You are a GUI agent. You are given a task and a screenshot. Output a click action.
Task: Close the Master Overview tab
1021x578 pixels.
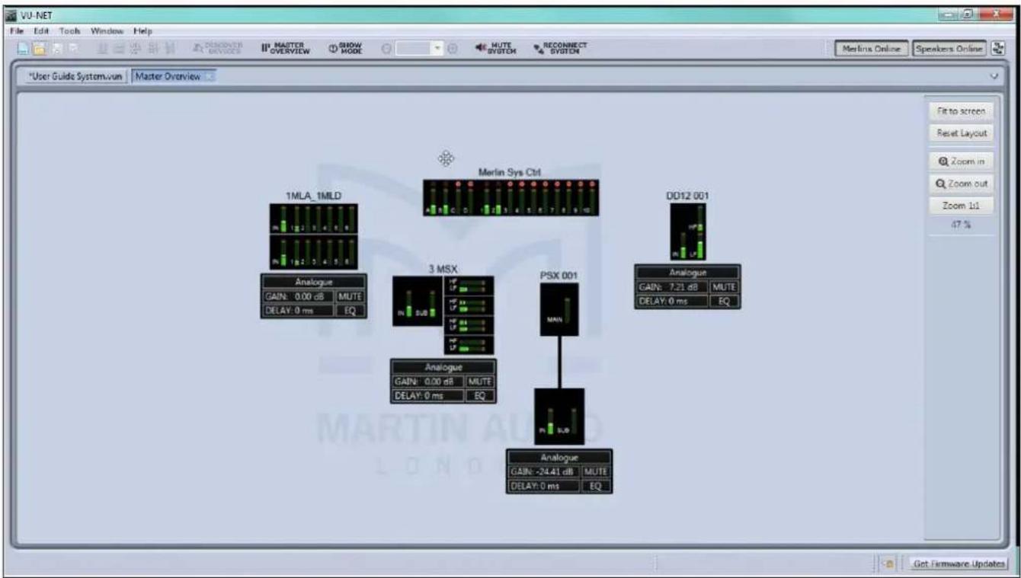210,76
